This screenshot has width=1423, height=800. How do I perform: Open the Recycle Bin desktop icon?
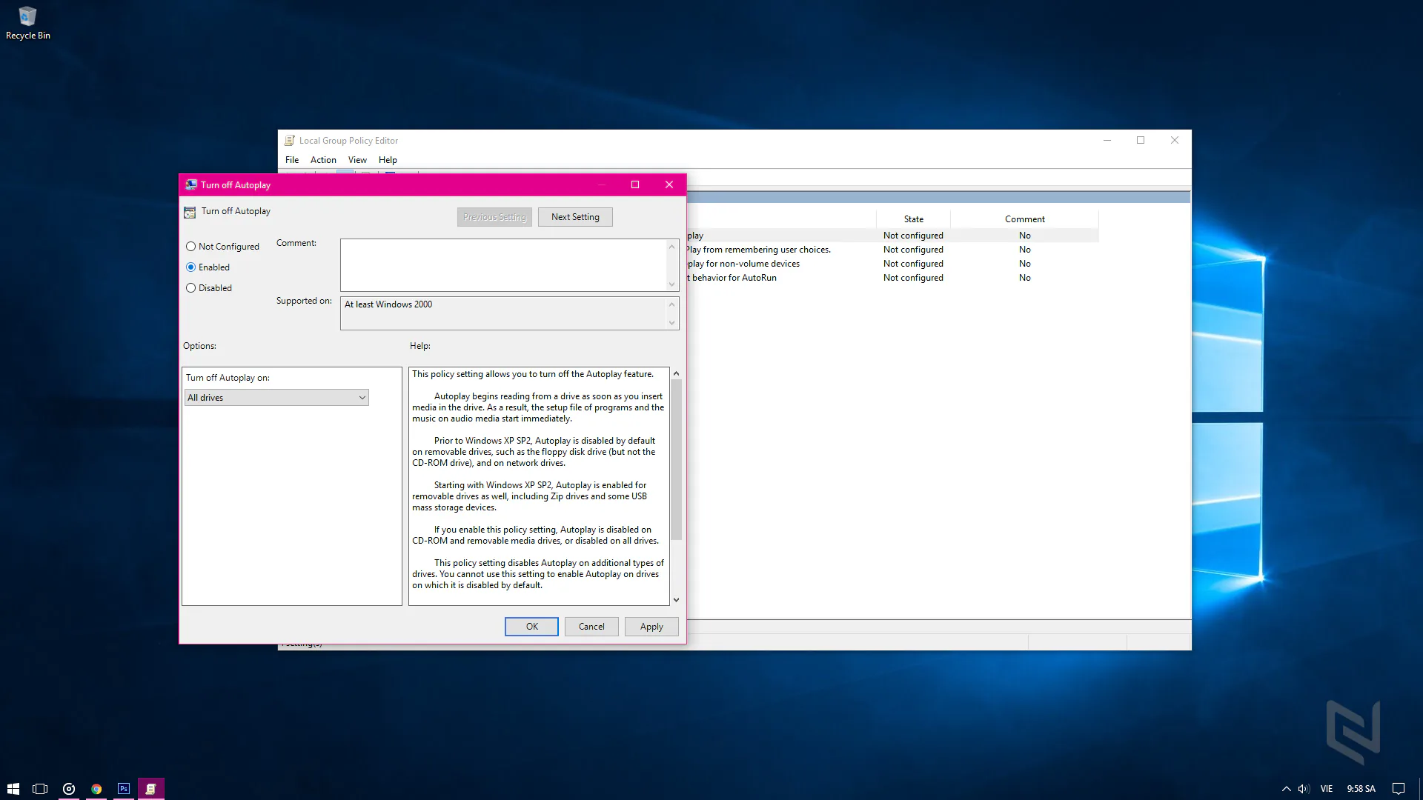(27, 23)
